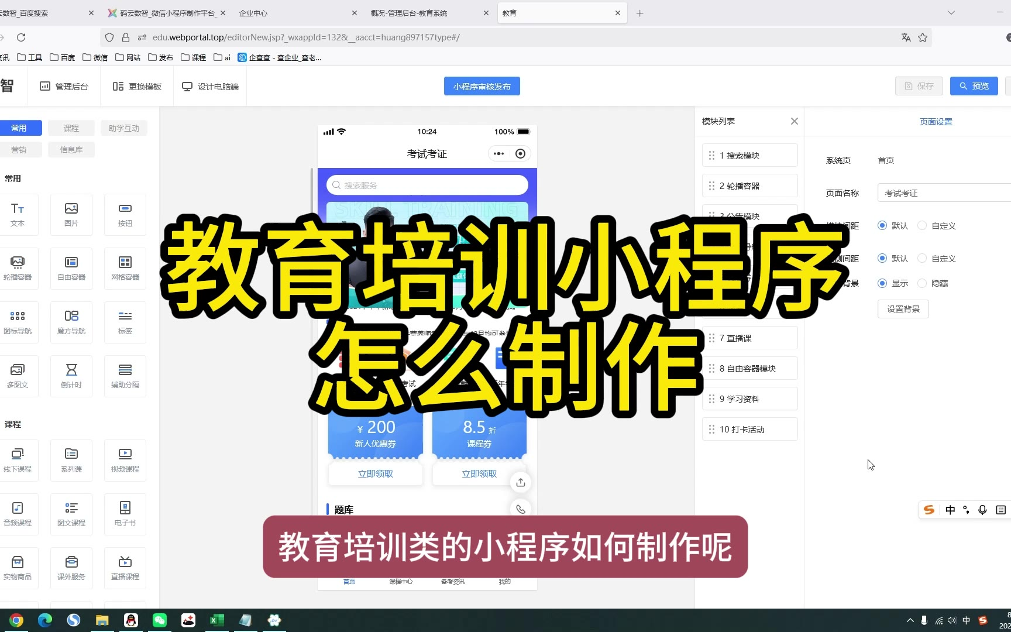
Task: Close the 模块列表 panel
Action: [x=794, y=121]
